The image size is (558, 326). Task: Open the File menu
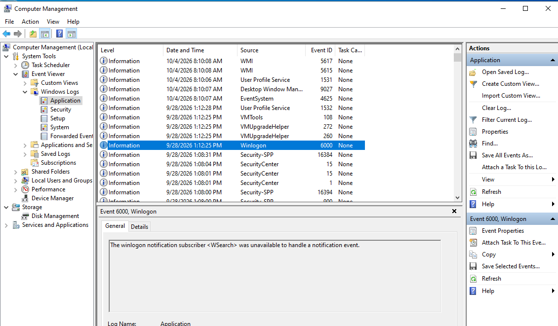click(x=9, y=22)
